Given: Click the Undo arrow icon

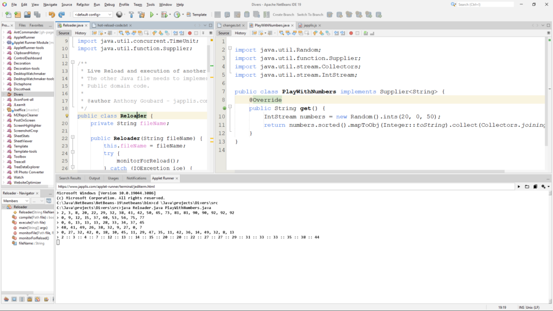Looking at the screenshot, I should coord(51,15).
